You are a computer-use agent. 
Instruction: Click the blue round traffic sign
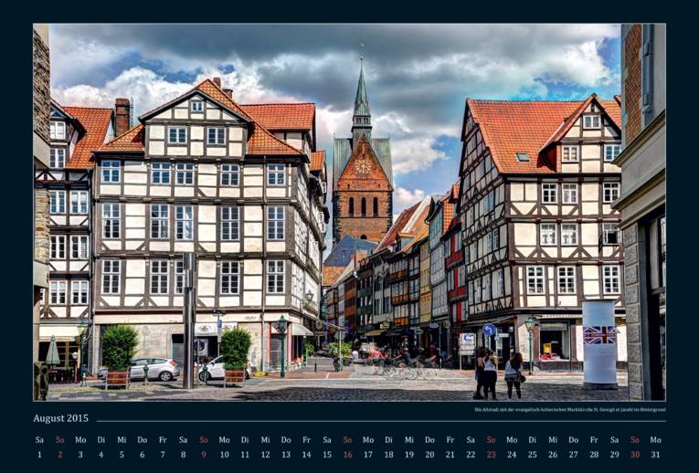(489, 331)
